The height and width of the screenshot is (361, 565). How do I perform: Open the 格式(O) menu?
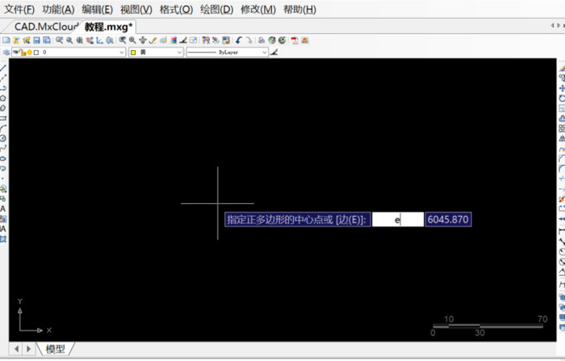point(176,10)
